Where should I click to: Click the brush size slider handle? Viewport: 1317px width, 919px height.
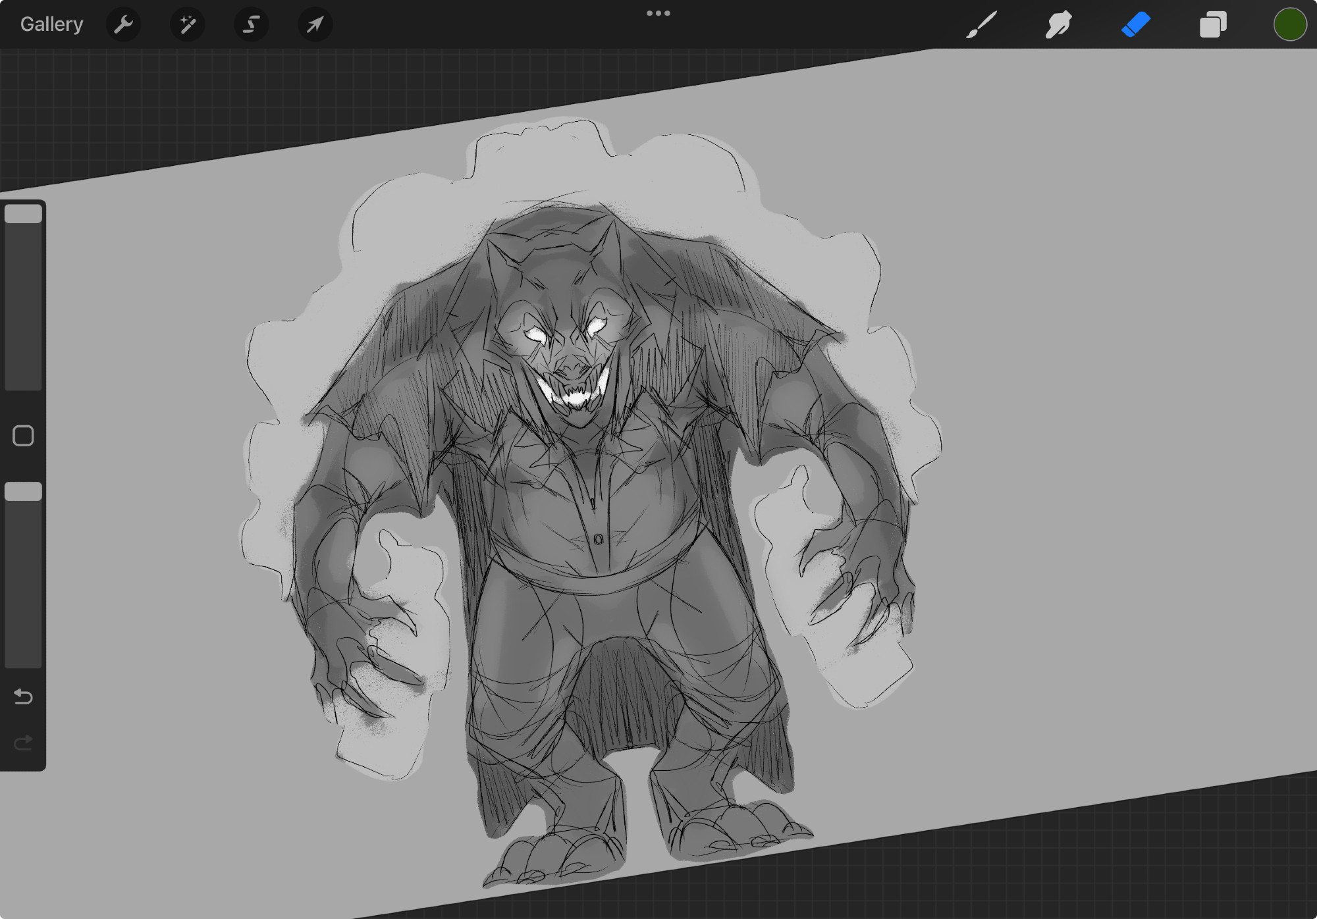pyautogui.click(x=23, y=214)
